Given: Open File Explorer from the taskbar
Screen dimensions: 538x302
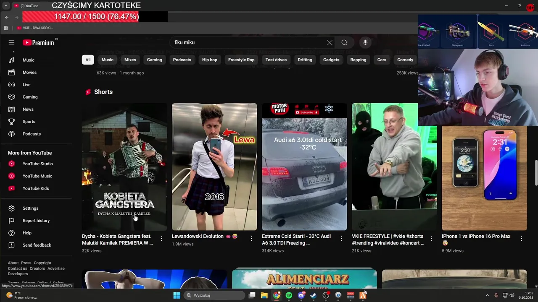Looking at the screenshot, I should coord(264,295).
